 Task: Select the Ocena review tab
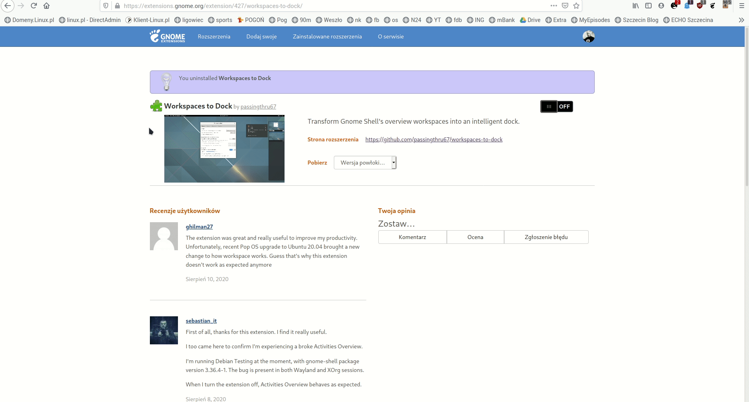(475, 237)
